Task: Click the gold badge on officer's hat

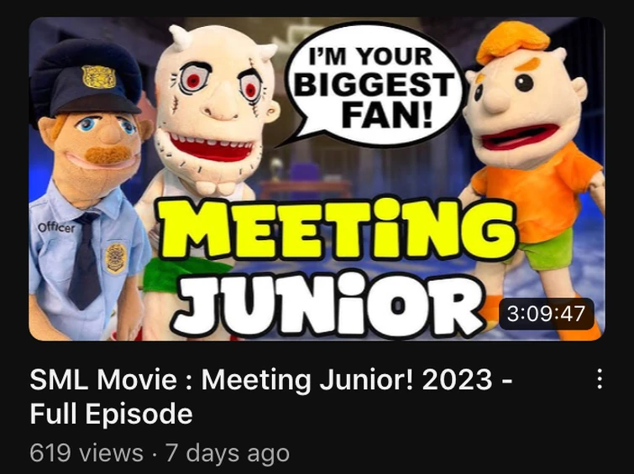Action: click(x=98, y=76)
